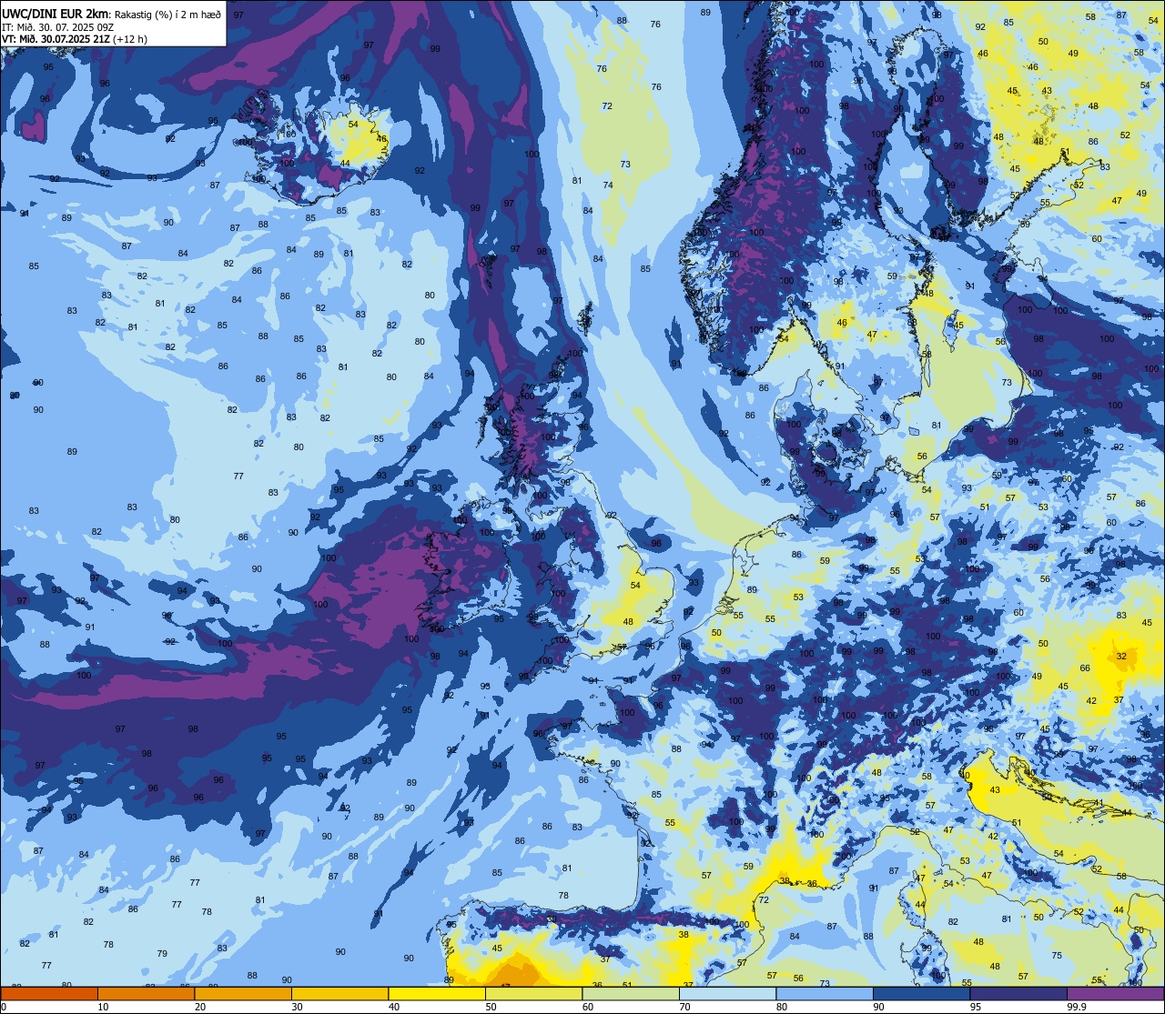
Task: Click the '(+12 h)' forecast offset text
Action: pyautogui.click(x=130, y=39)
